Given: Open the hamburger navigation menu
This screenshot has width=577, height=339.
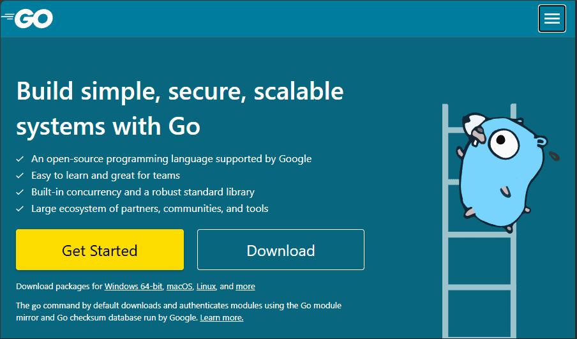Looking at the screenshot, I should click(x=551, y=19).
